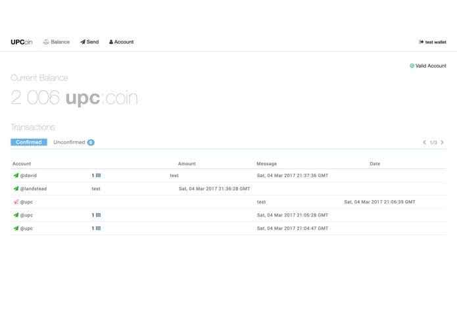Click @upc in the 21:06:39 row

(26, 202)
